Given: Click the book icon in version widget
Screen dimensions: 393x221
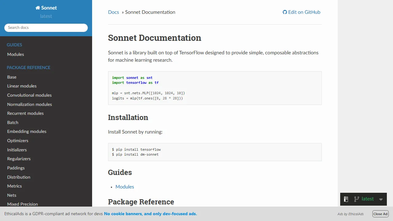Looking at the screenshot, I should (x=346, y=199).
